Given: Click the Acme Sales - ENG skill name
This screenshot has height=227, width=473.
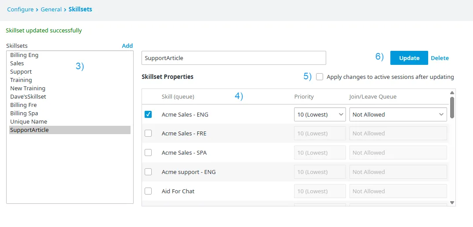Looking at the screenshot, I should 185,114.
